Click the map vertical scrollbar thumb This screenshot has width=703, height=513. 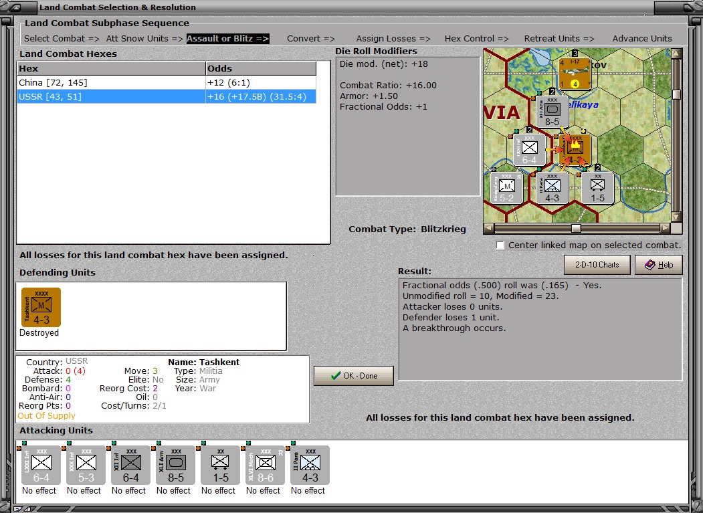click(676, 94)
